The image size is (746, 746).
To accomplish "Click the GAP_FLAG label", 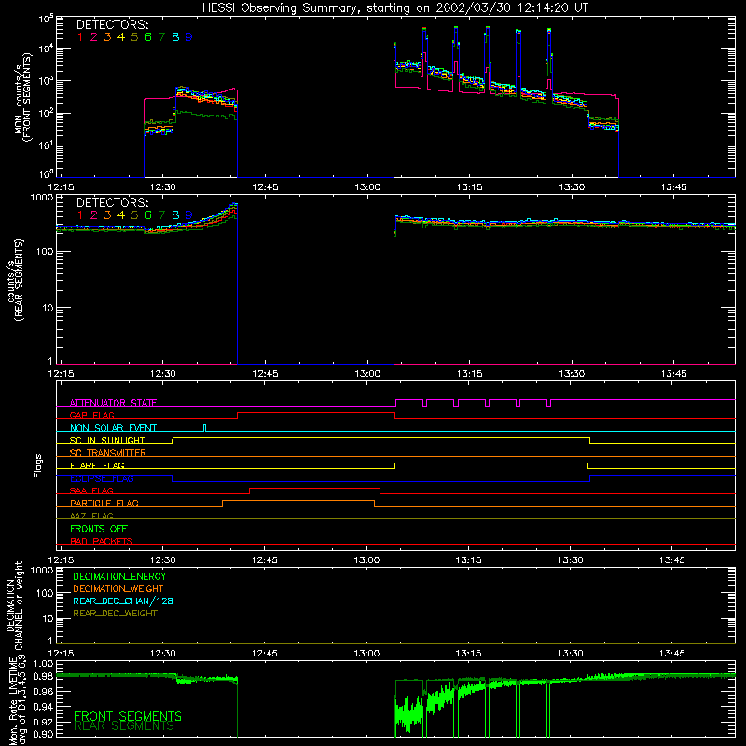I will point(91,415).
